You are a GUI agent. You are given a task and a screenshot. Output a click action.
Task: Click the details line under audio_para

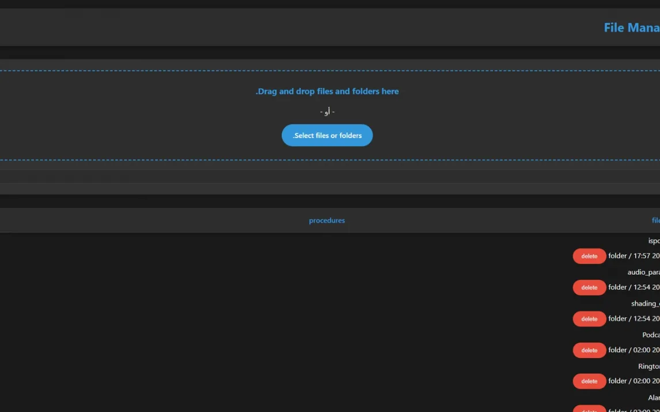[x=634, y=287]
